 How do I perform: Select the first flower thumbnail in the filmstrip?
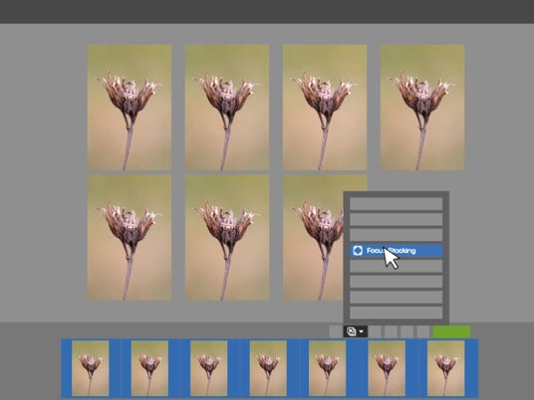tap(91, 368)
